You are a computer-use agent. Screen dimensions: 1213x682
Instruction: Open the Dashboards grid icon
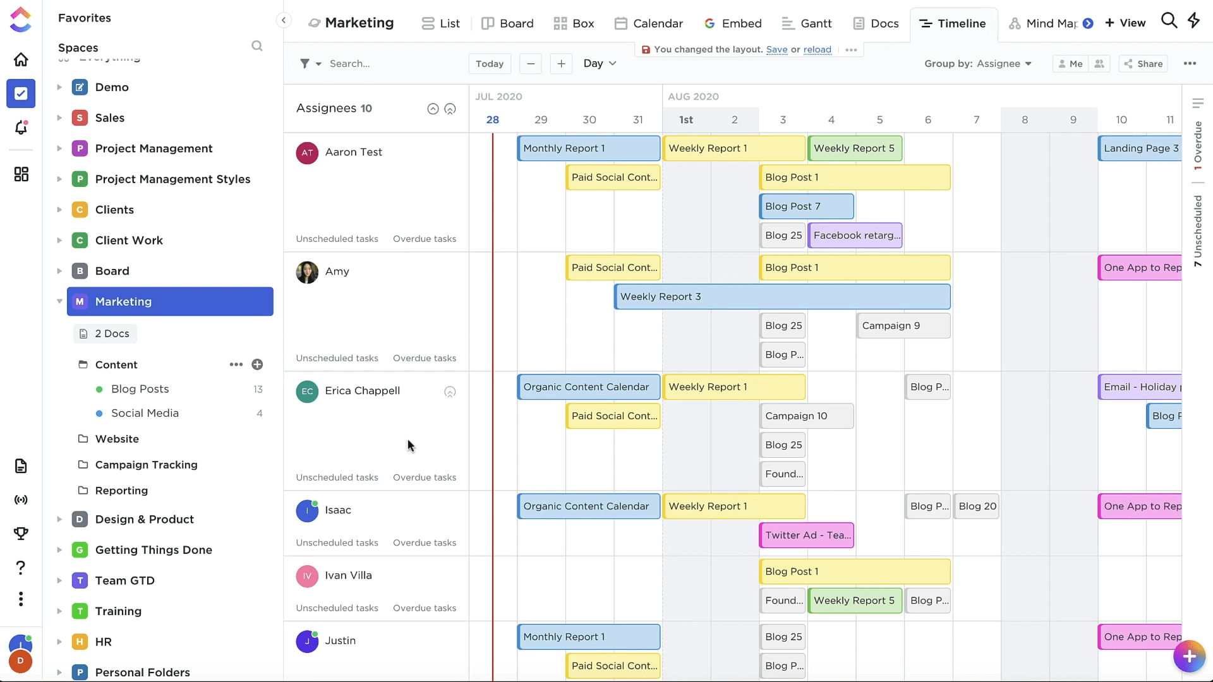pos(21,174)
